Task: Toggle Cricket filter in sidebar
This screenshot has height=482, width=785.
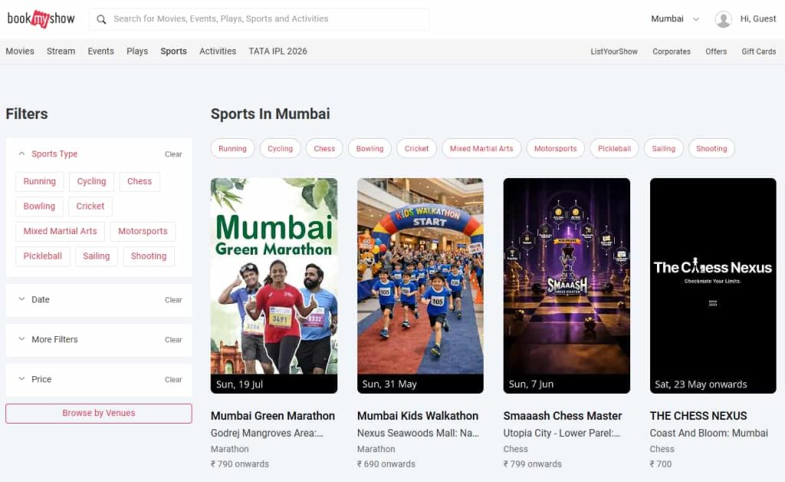Action: [x=90, y=206]
